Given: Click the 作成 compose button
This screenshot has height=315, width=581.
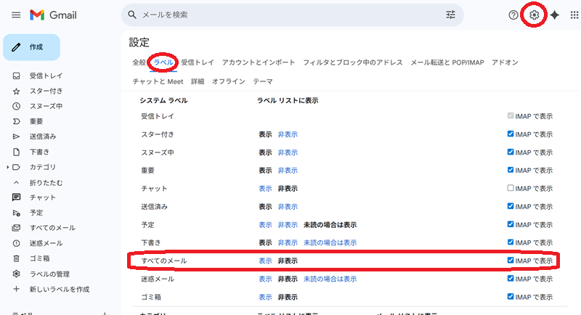Looking at the screenshot, I should tap(31, 47).
